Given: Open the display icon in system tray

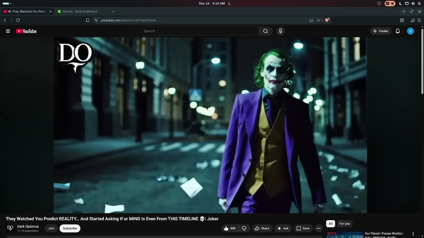Looking at the screenshot, I should click(x=407, y=3).
